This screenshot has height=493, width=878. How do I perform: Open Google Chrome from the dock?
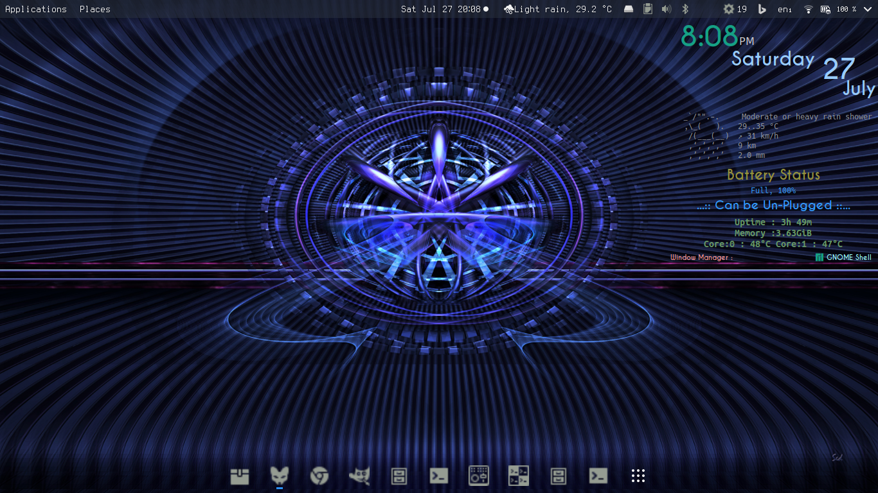tap(319, 476)
